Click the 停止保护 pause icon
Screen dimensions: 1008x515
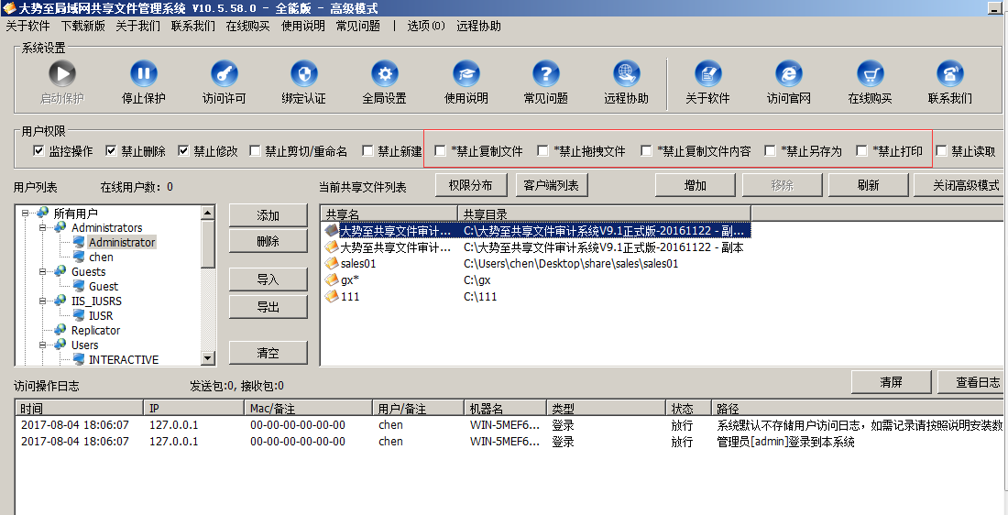coord(143,74)
